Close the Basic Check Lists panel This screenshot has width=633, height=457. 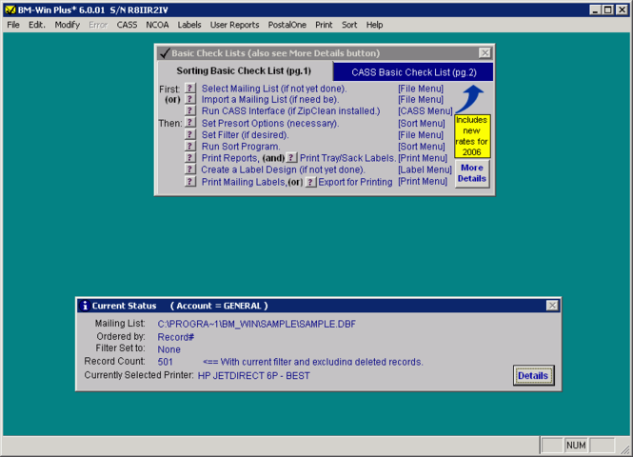(485, 53)
